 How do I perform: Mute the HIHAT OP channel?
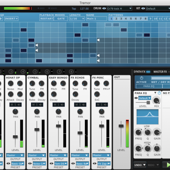(12, 105)
